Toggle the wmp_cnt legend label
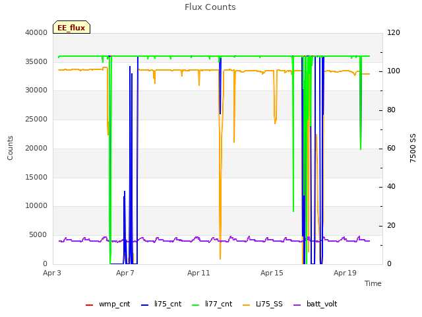 click(114, 304)
